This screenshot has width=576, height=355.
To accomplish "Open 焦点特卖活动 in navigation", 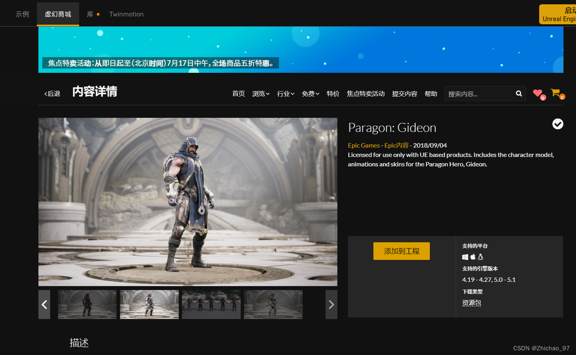I will click(x=366, y=94).
